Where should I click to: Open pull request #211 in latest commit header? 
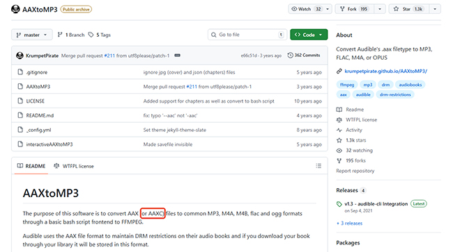[x=109, y=56]
